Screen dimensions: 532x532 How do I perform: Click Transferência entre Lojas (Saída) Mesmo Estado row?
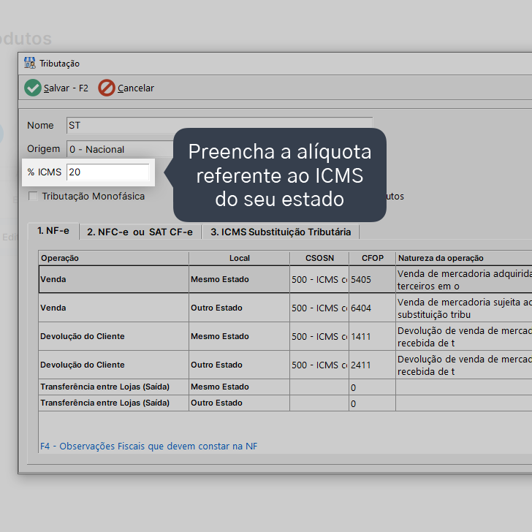pos(285,387)
